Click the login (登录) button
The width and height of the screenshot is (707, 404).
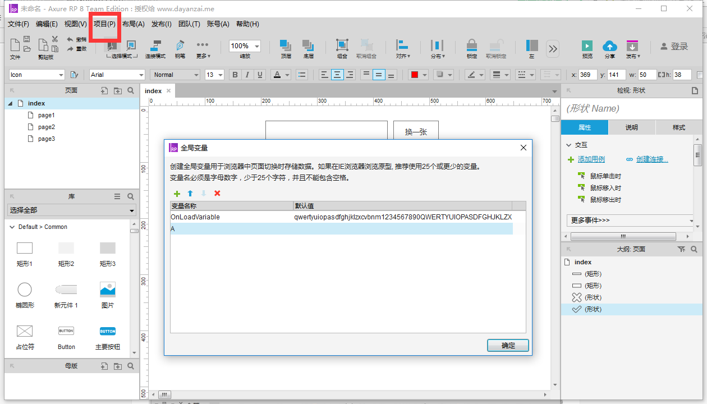coord(674,47)
